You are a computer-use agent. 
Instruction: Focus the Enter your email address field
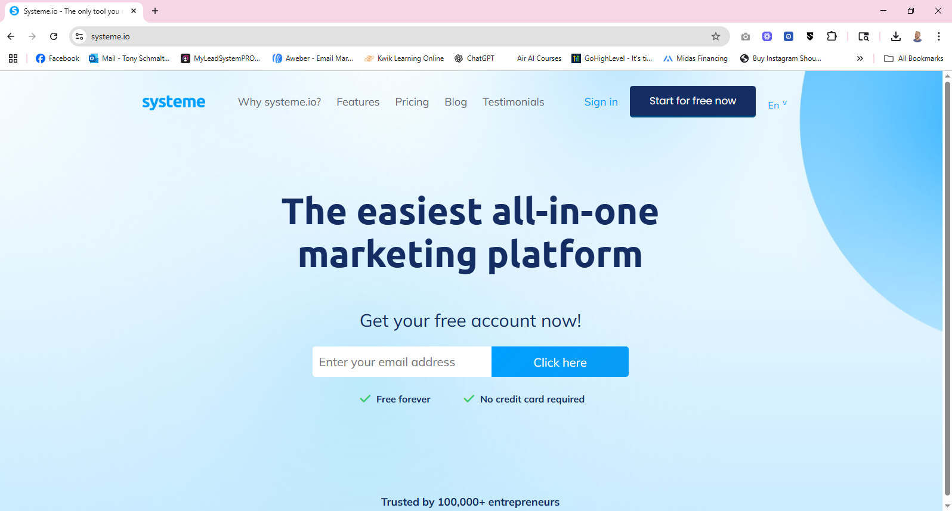[402, 362]
